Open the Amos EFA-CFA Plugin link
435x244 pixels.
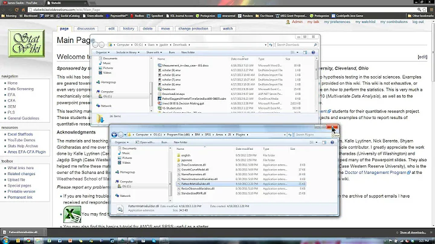point(27,152)
